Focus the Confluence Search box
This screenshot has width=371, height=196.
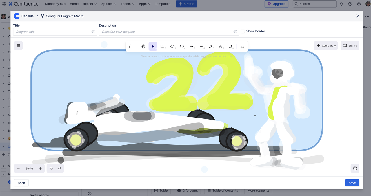pos(314,4)
